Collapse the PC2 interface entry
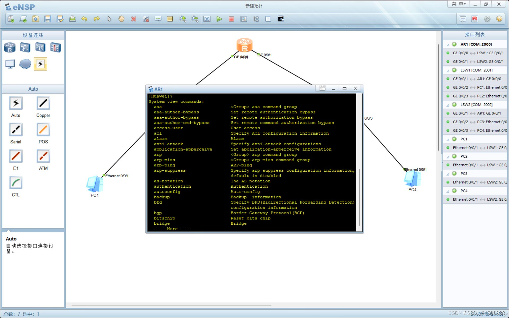The height and width of the screenshot is (318, 509). pyautogui.click(x=448, y=157)
